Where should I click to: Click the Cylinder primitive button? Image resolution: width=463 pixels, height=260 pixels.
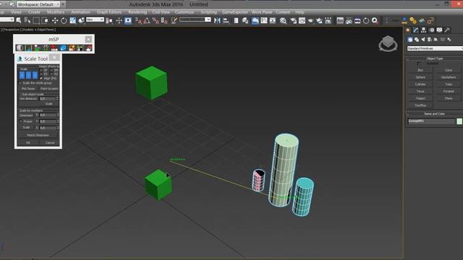click(x=420, y=84)
